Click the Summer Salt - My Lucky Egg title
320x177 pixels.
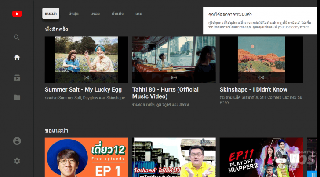(83, 90)
